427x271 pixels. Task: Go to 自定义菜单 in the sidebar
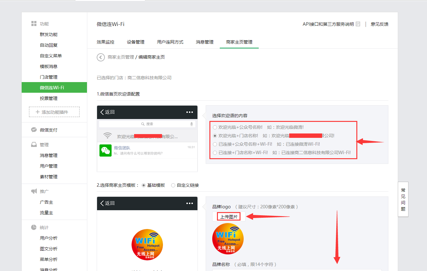click(51, 56)
